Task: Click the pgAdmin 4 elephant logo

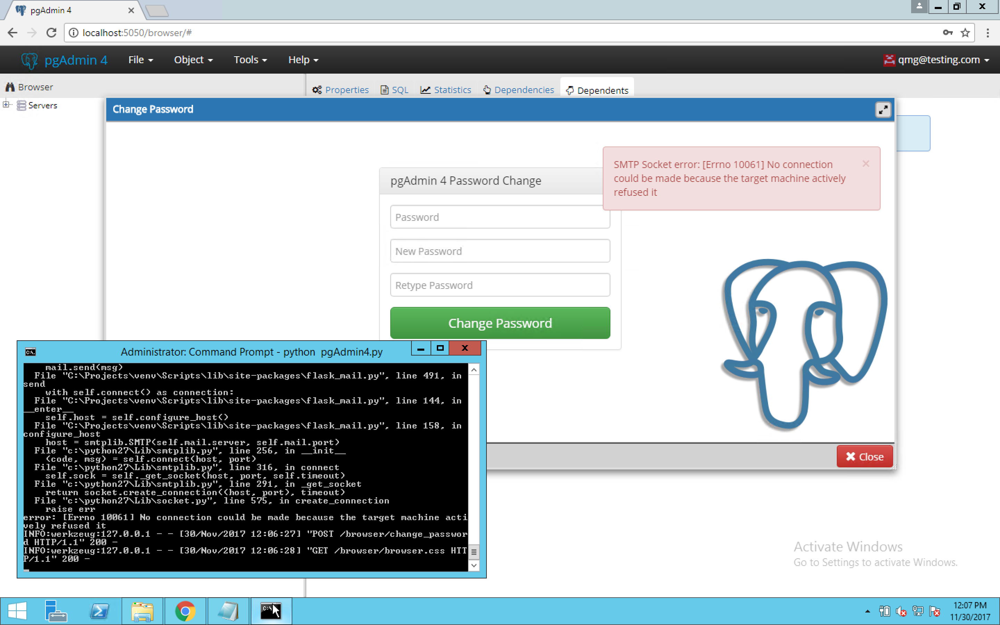Action: (30, 60)
